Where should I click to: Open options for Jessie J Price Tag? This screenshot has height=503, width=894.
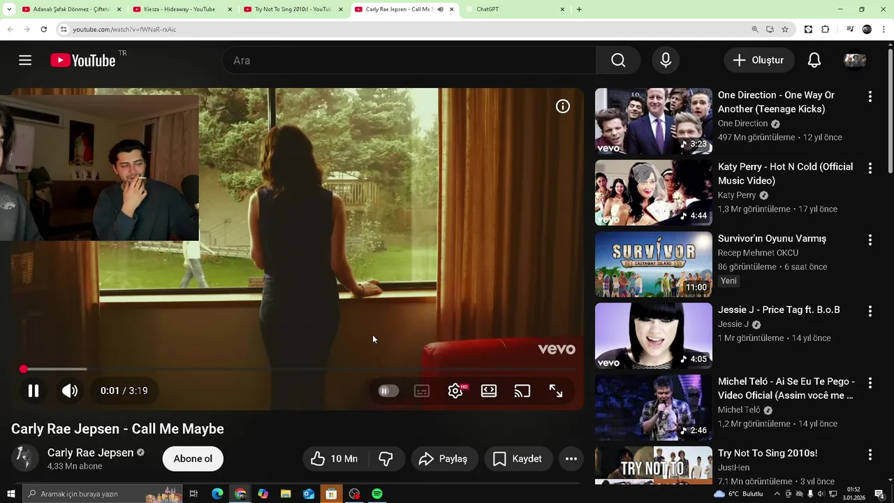coord(870,312)
